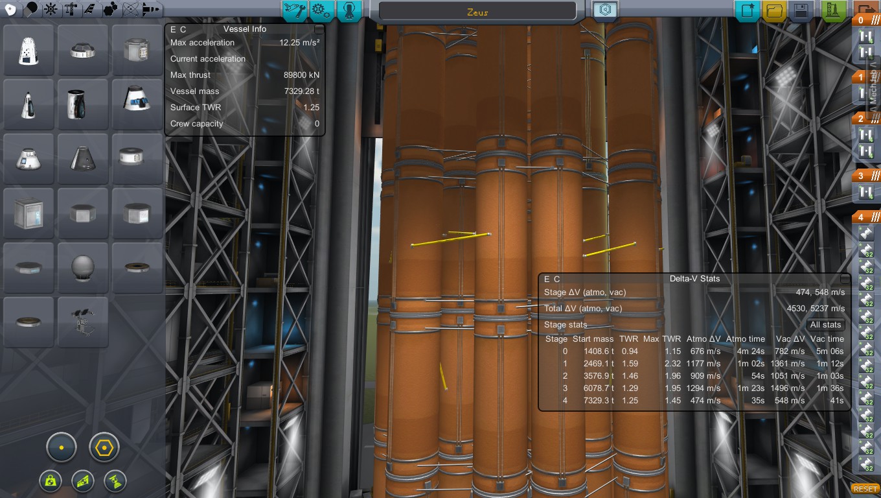Switch to the Control parts category tab
The height and width of the screenshot is (498, 881).
[51, 10]
